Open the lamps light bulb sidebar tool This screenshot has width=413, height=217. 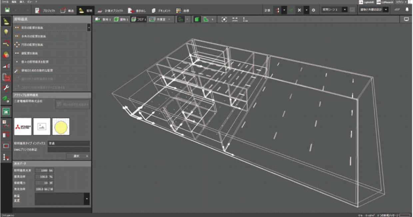(6, 32)
